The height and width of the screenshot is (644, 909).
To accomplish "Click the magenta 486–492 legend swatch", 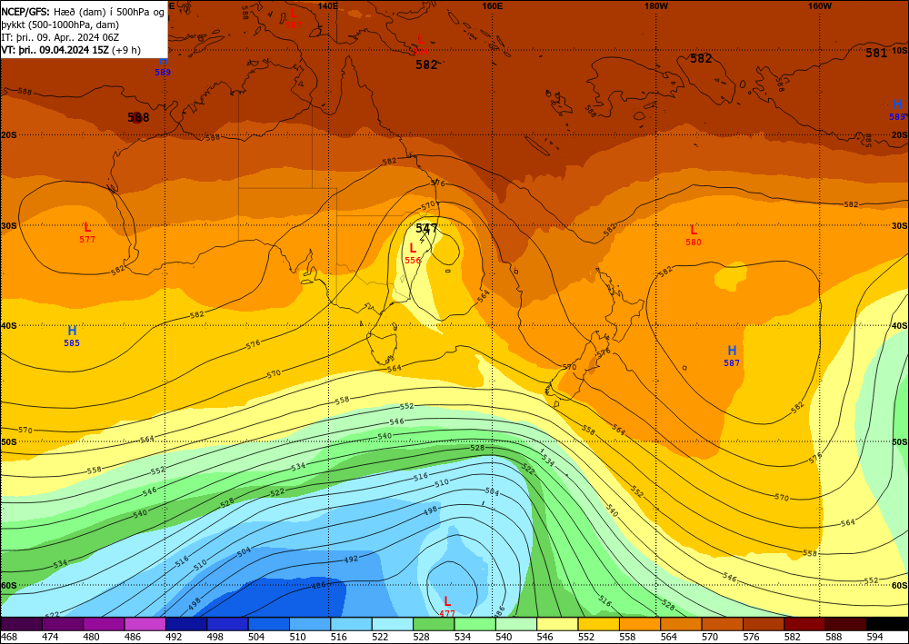I will 145,624.
